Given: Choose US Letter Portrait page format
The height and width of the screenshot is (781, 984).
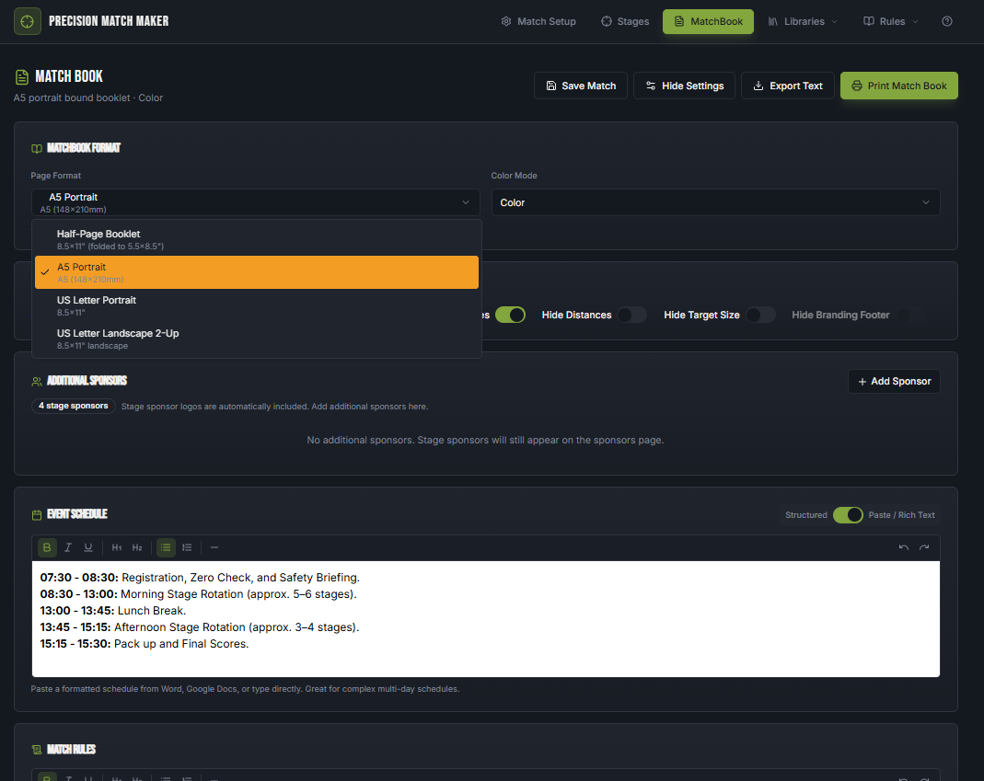Looking at the screenshot, I should tap(257, 305).
